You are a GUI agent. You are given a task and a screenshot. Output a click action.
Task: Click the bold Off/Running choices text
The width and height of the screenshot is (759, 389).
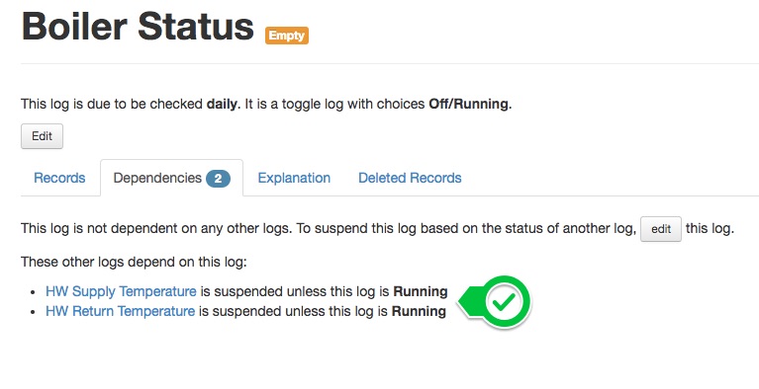(x=470, y=104)
